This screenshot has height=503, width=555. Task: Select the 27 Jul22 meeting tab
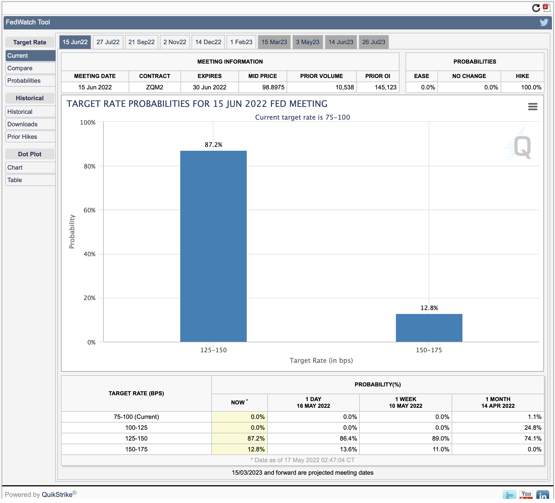[108, 42]
